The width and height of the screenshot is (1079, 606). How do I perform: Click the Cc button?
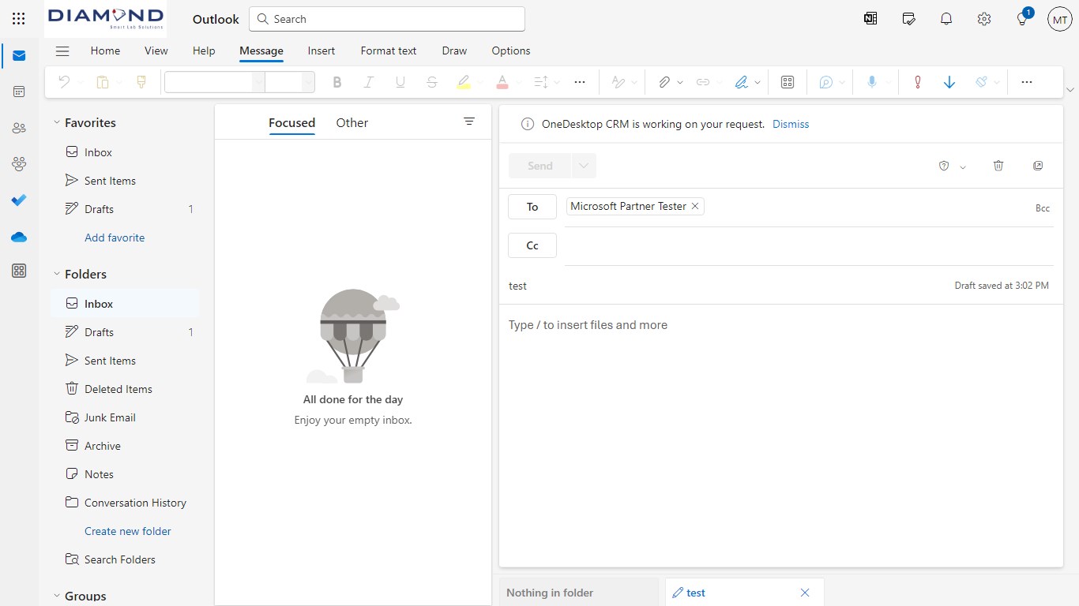click(532, 245)
